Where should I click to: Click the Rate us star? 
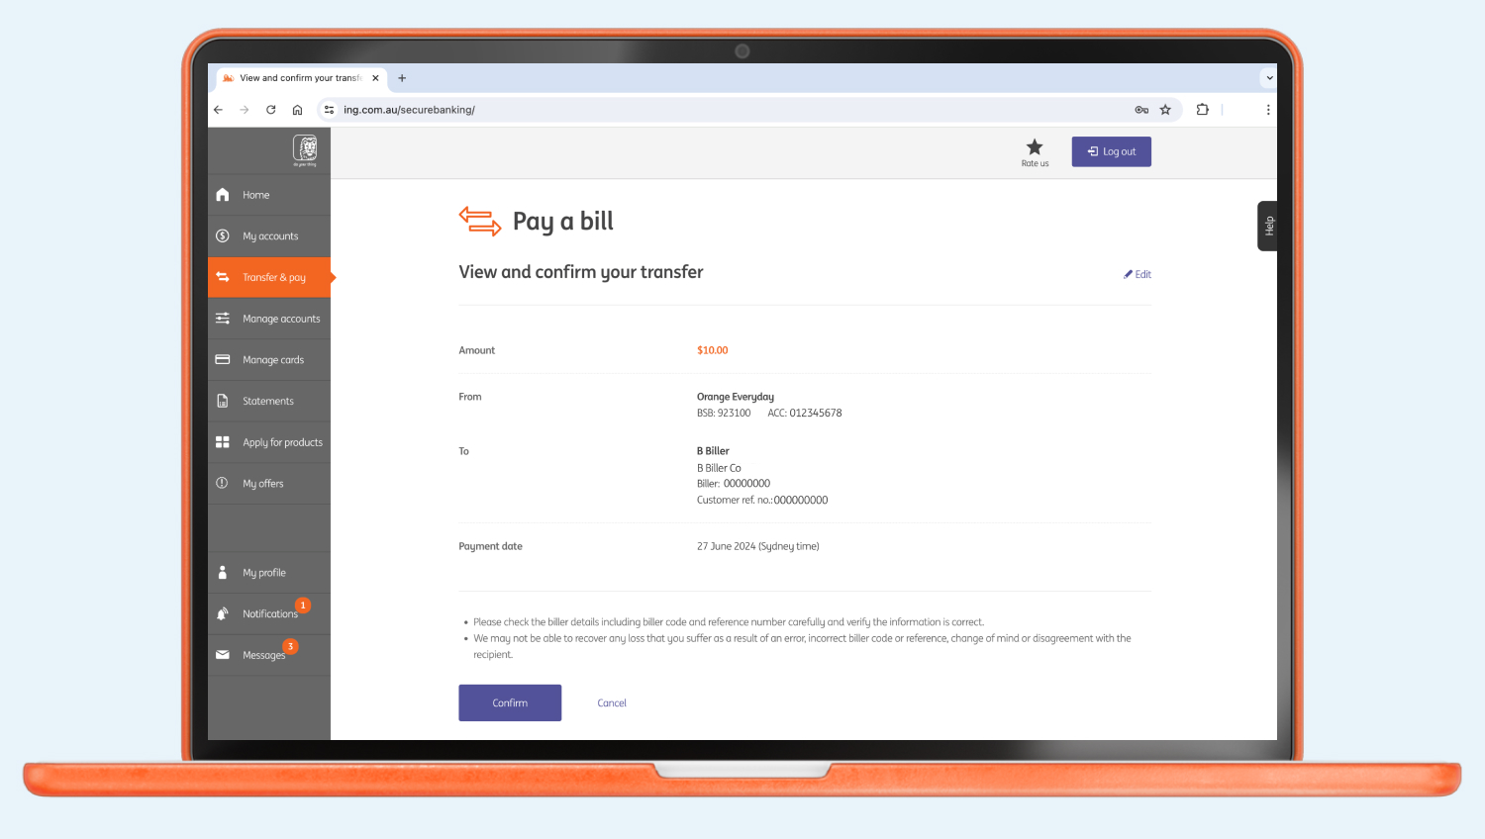1034,148
